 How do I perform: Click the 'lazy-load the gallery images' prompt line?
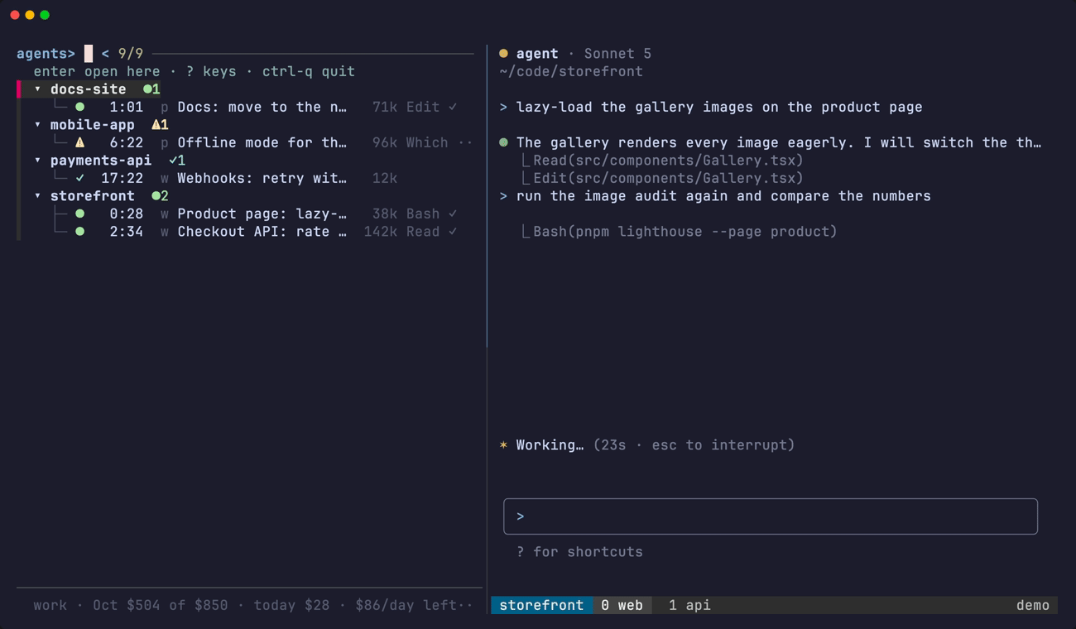(x=719, y=107)
